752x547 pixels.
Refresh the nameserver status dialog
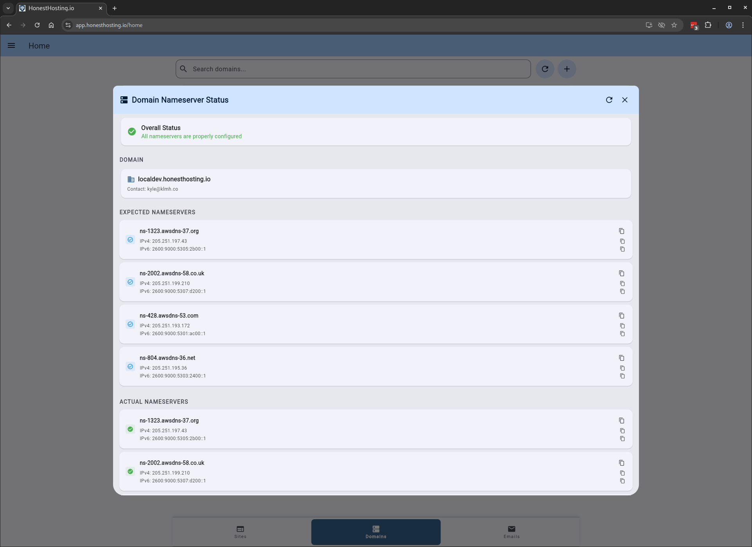point(609,100)
